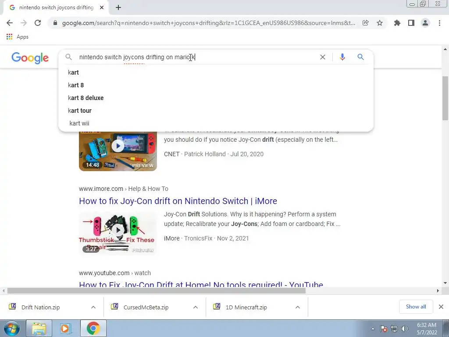Open the 1D Minecraft.zip download
Screen dimensions: 449x337
[x=246, y=307]
